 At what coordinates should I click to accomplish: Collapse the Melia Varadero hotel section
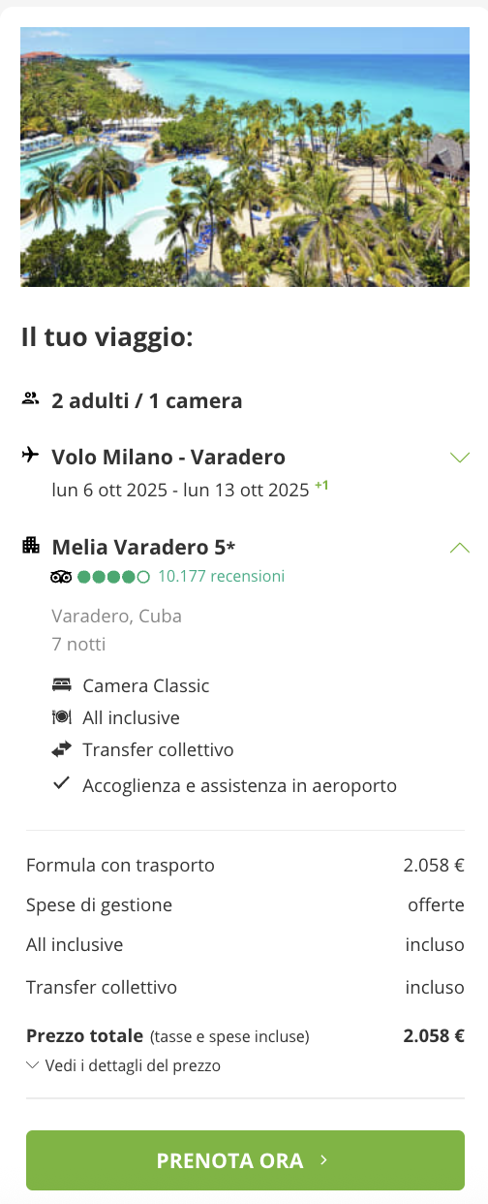coord(460,547)
